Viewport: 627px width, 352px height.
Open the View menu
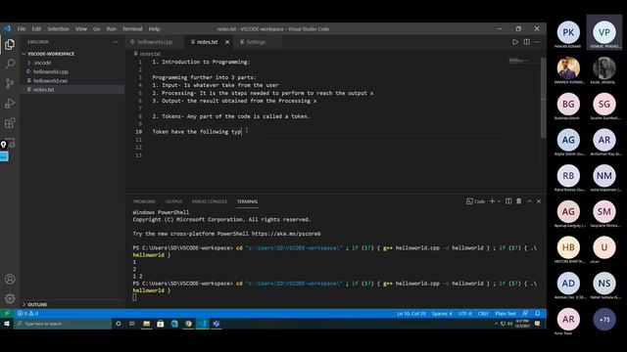pos(81,28)
